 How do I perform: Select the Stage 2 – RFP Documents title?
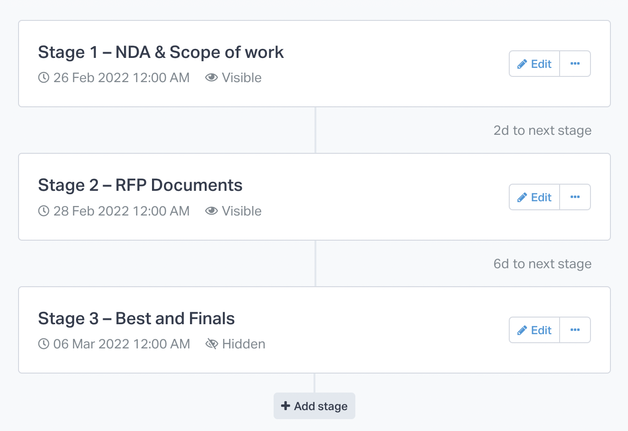click(140, 185)
